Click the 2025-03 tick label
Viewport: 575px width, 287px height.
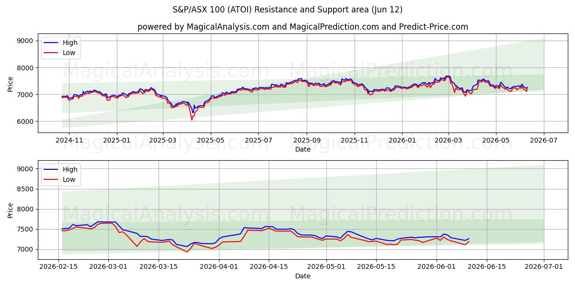163,140
